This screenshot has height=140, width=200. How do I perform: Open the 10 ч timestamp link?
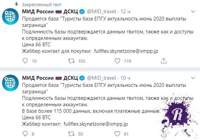click(125, 78)
